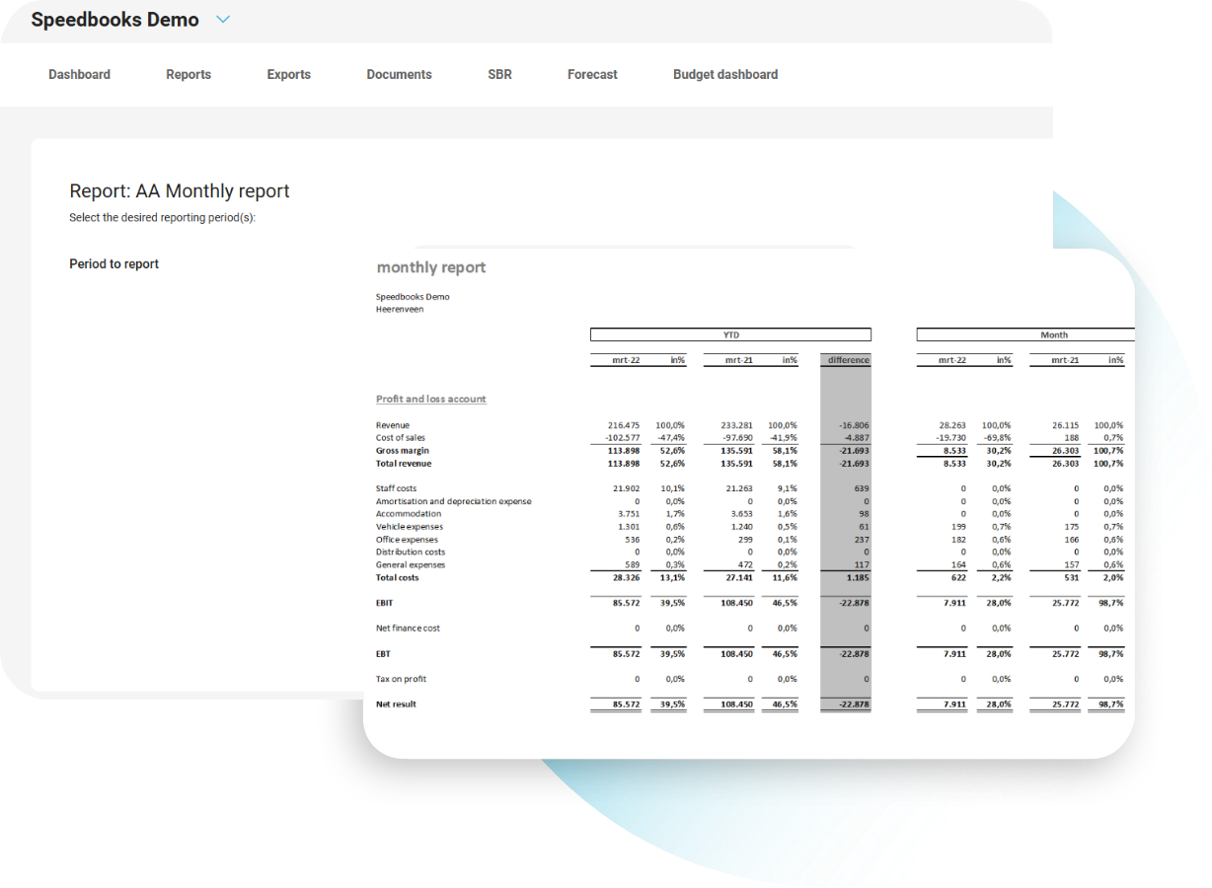Click the 'Report: AA Monthly report' heading
This screenshot has height=888, width=1212.
180,191
